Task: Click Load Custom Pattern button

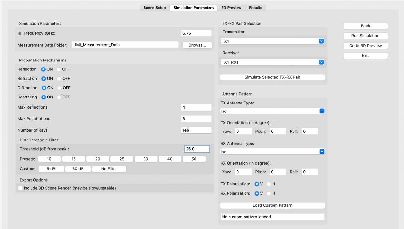Action: point(273,205)
